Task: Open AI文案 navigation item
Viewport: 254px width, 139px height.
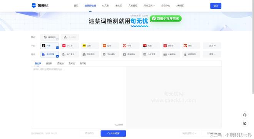Action: coord(105,5)
